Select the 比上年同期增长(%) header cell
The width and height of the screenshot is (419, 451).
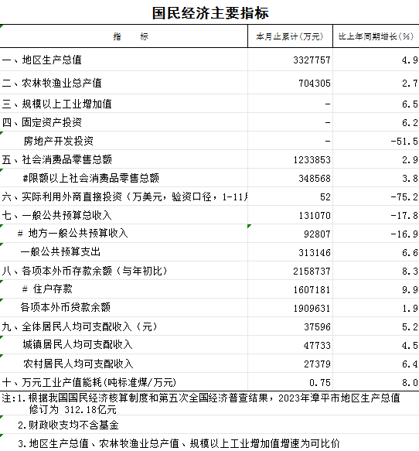tap(376, 36)
